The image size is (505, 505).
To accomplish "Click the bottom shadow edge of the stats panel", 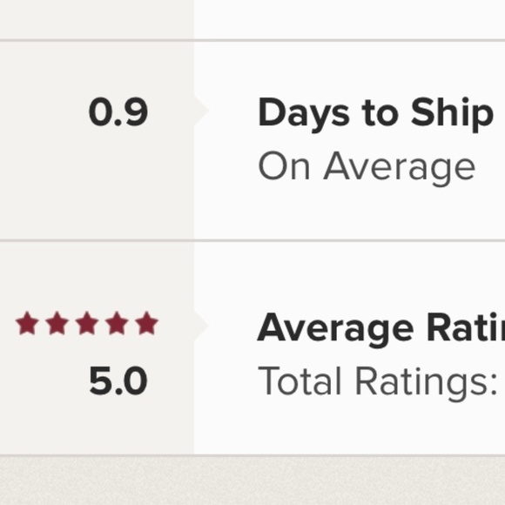I will [x=252, y=455].
